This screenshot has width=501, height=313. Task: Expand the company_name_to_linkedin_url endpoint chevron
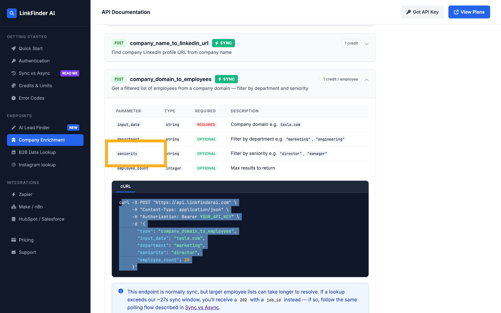pyautogui.click(x=367, y=44)
